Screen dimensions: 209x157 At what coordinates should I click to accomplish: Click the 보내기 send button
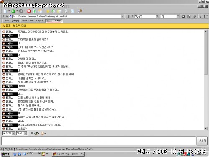pos(202,141)
